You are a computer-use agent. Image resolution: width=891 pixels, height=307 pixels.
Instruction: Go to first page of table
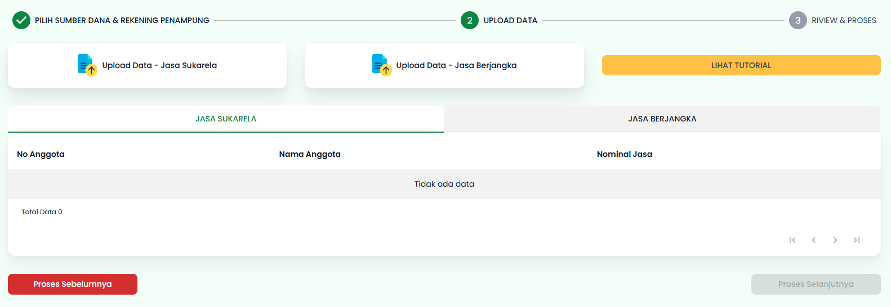792,240
